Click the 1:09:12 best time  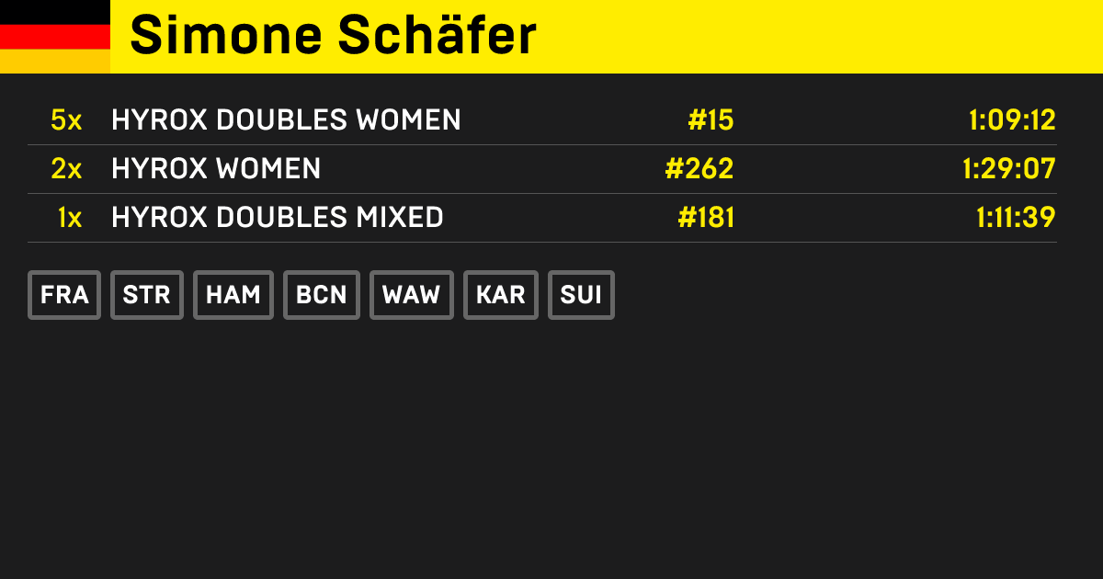pos(1012,120)
